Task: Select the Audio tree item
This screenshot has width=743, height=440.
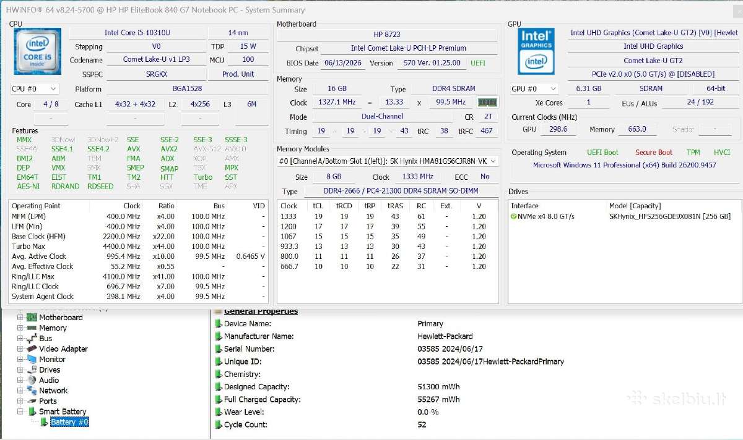Action: [x=50, y=380]
